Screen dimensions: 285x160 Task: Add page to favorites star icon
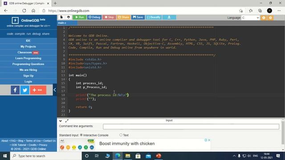pyautogui.click(x=241, y=11)
